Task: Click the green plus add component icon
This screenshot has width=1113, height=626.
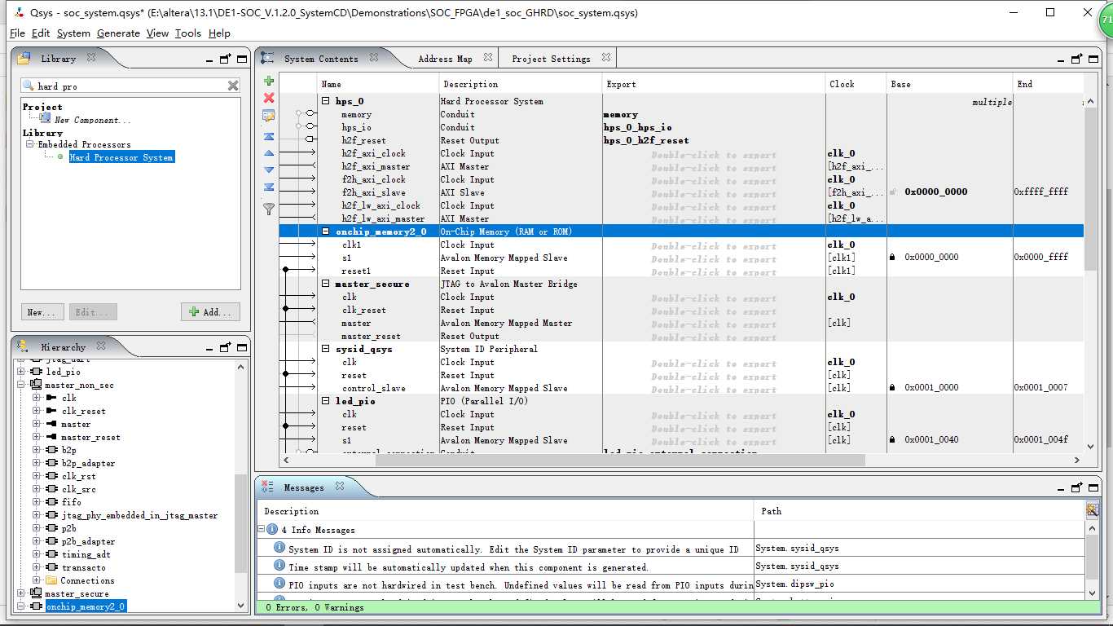Action: point(269,81)
